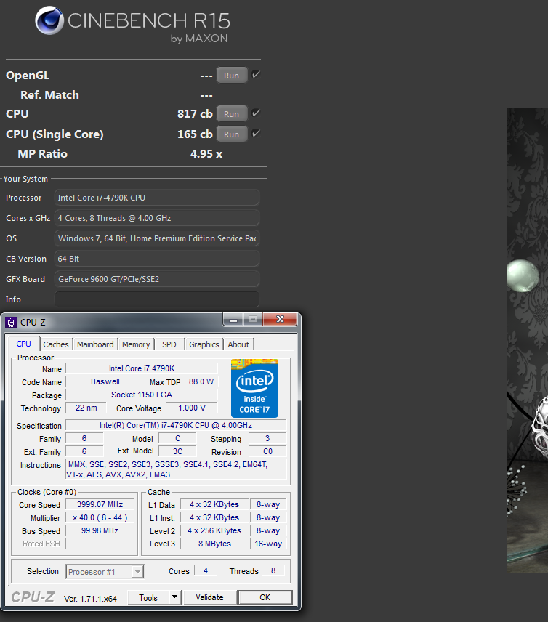Select the CPU tab in CPU-Z

coord(23,344)
